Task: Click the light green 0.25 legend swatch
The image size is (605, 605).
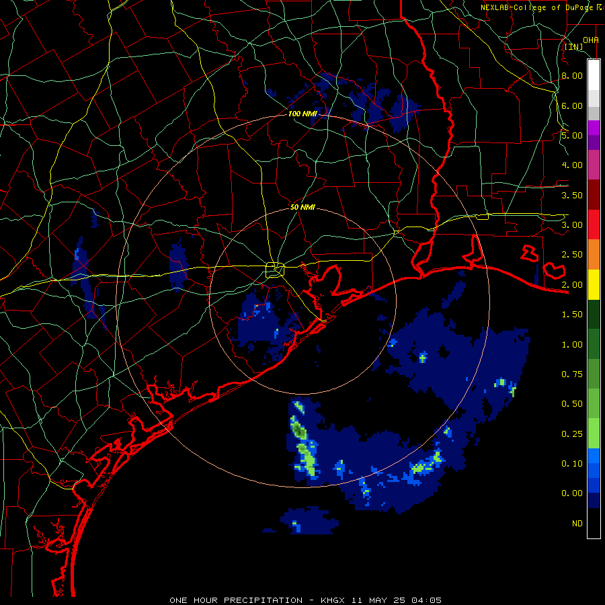Action: tap(594, 434)
